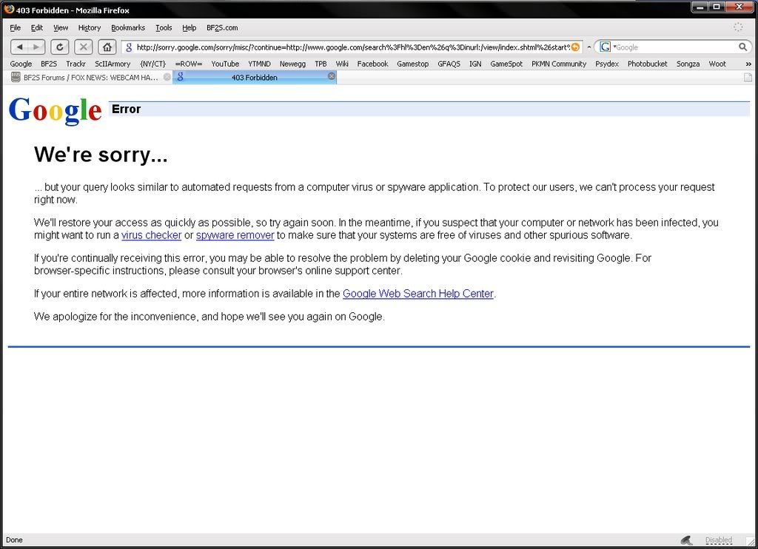Image resolution: width=758 pixels, height=549 pixels.
Task: Click the 'Done' status bar text
Action: (14, 540)
